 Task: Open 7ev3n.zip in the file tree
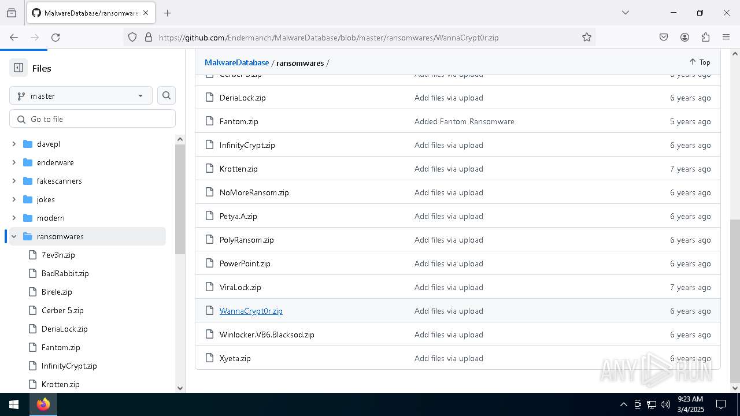click(x=58, y=255)
